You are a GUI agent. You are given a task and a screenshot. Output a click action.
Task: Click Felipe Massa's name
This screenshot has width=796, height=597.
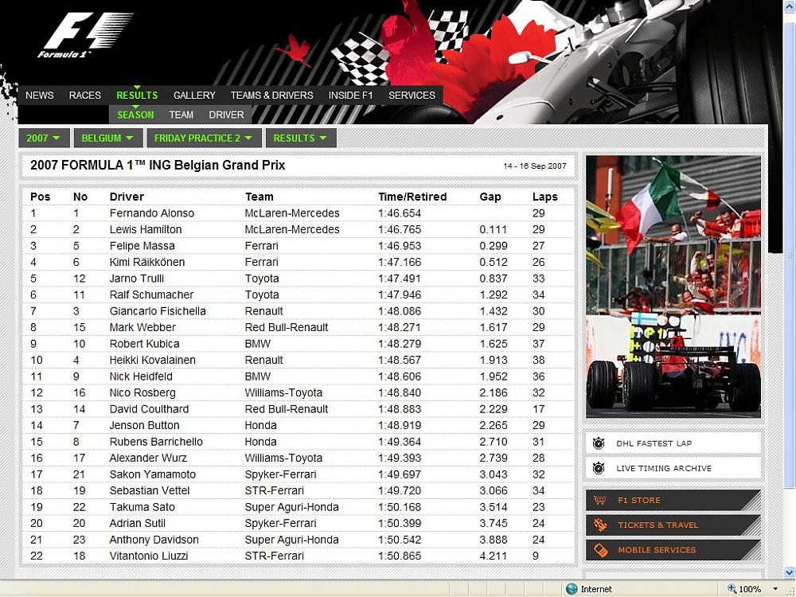pos(142,246)
